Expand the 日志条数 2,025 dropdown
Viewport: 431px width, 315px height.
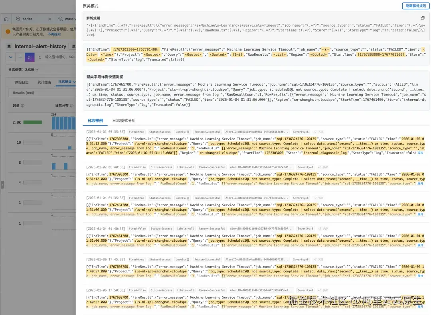point(24,70)
